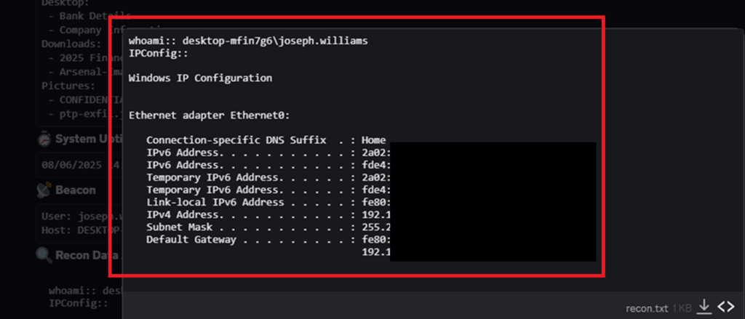The width and height of the screenshot is (745, 319).
Task: Select the recon.txt file name label
Action: 647,308
